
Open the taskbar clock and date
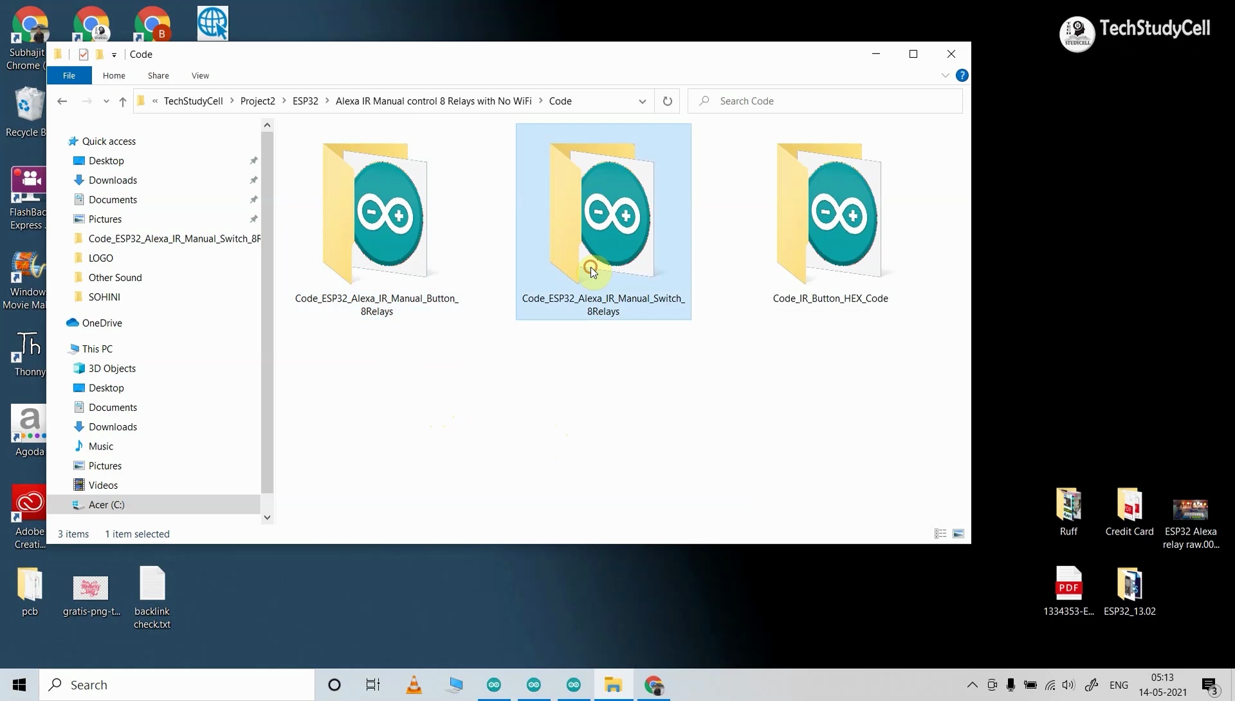(x=1162, y=685)
